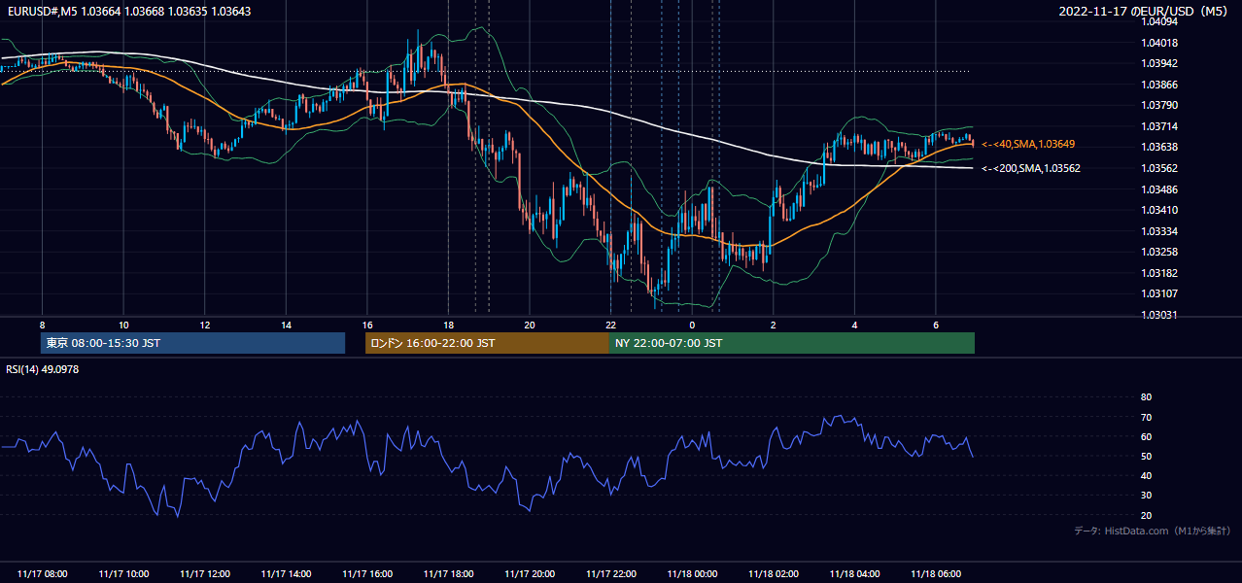Click bottom time label 11/17 18:00
The width and height of the screenshot is (1242, 583).
click(448, 574)
